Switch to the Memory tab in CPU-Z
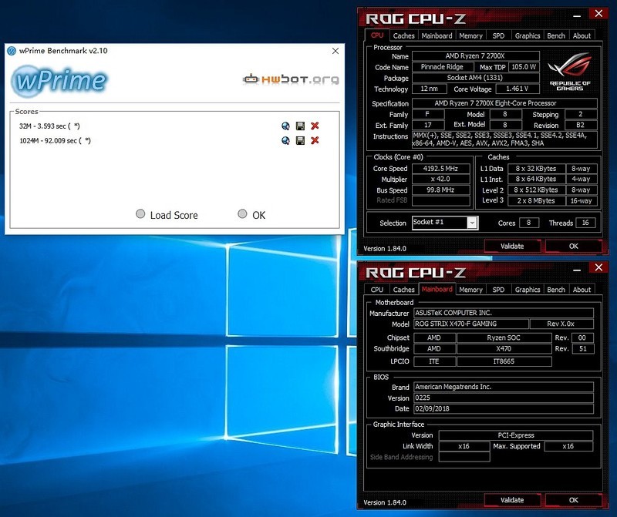617x517 pixels. coord(471,35)
